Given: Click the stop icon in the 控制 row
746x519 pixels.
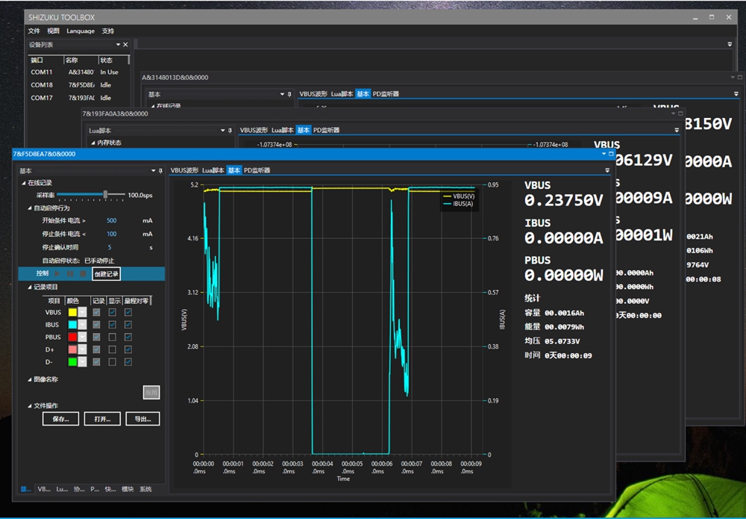Looking at the screenshot, I should pos(83,274).
